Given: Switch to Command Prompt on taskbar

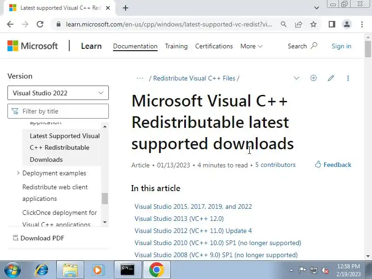Looking at the screenshot, I should click(127, 270).
